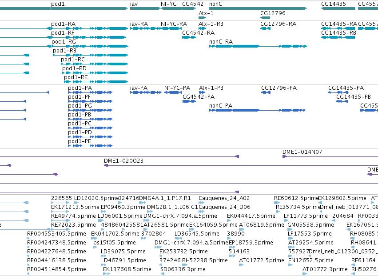Select the CG14435-RB transcript label
Viewport: 378px width, 276px height.
[x=339, y=33]
